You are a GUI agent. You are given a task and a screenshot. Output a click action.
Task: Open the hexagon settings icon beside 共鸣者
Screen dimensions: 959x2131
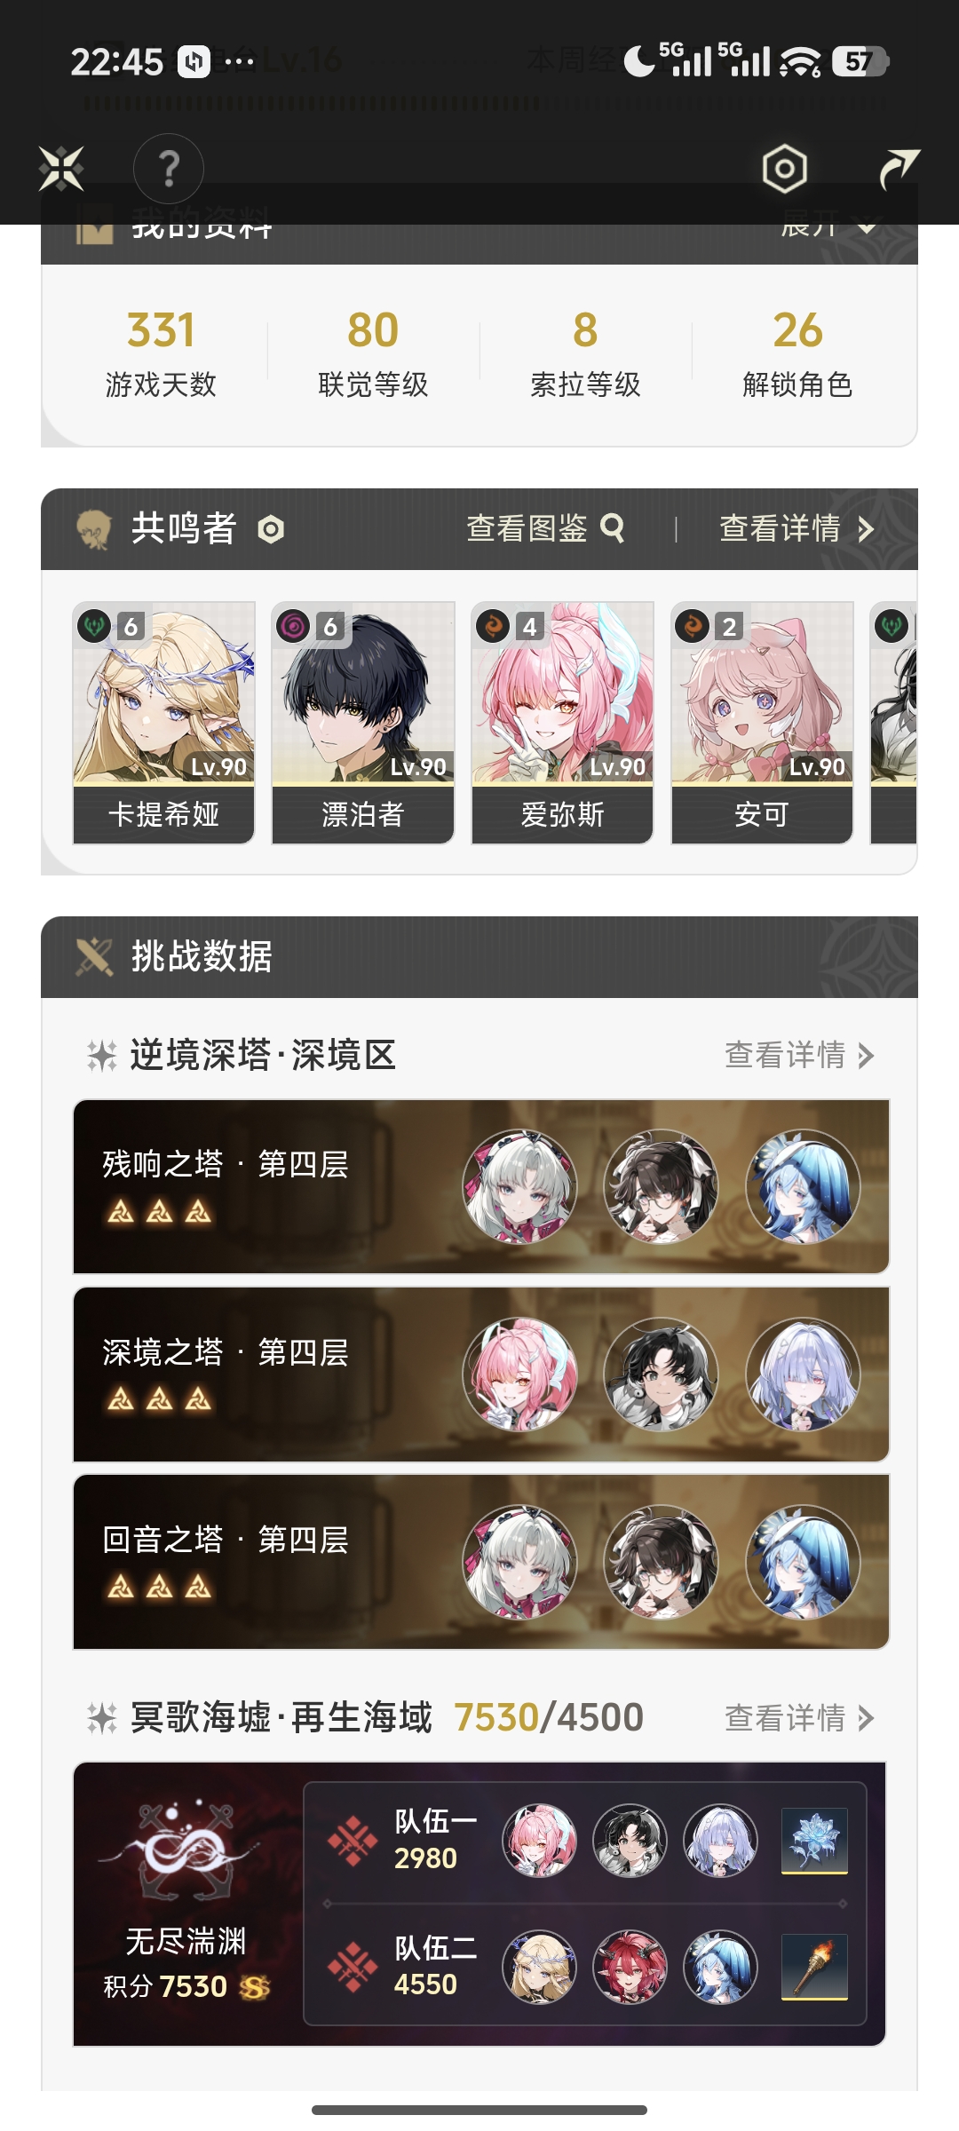click(x=271, y=530)
